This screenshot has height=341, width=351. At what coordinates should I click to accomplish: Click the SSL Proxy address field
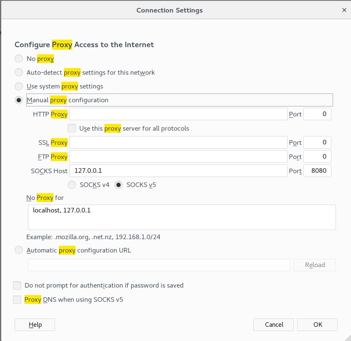[x=178, y=142]
